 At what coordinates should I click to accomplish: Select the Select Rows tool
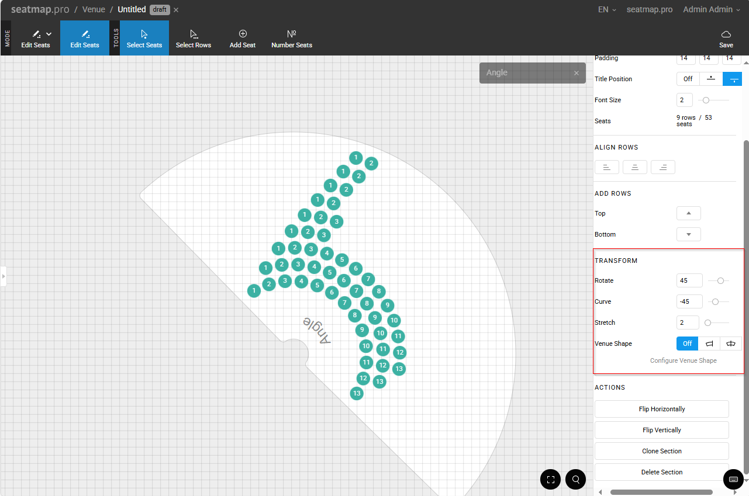click(x=193, y=39)
